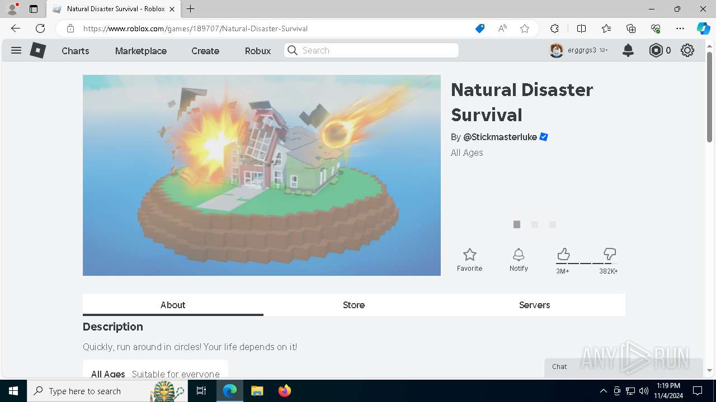Screen dimensions: 716x402
Task: Open the Copilot sidebar icon
Action: click(703, 28)
